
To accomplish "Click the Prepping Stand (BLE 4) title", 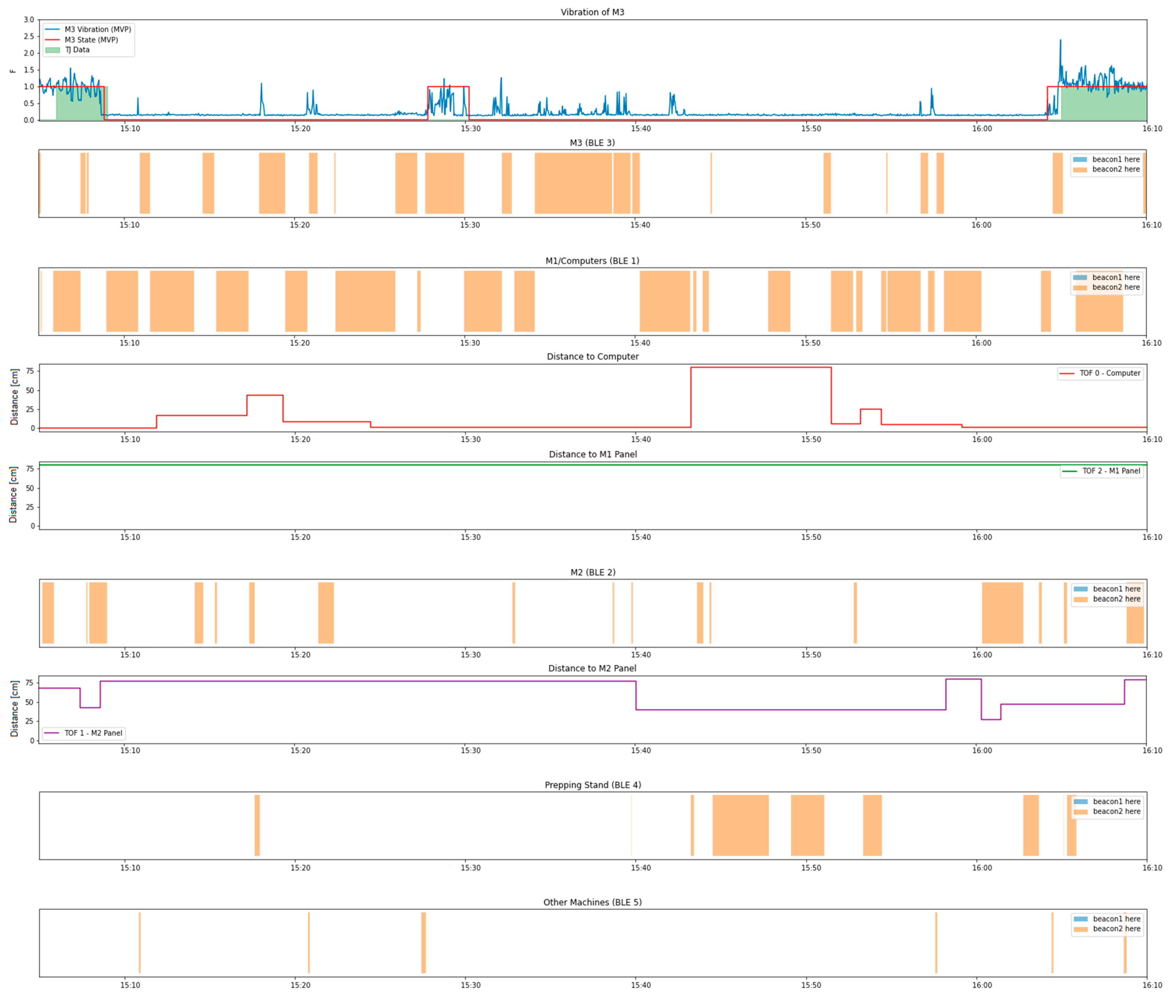I will (x=592, y=785).
